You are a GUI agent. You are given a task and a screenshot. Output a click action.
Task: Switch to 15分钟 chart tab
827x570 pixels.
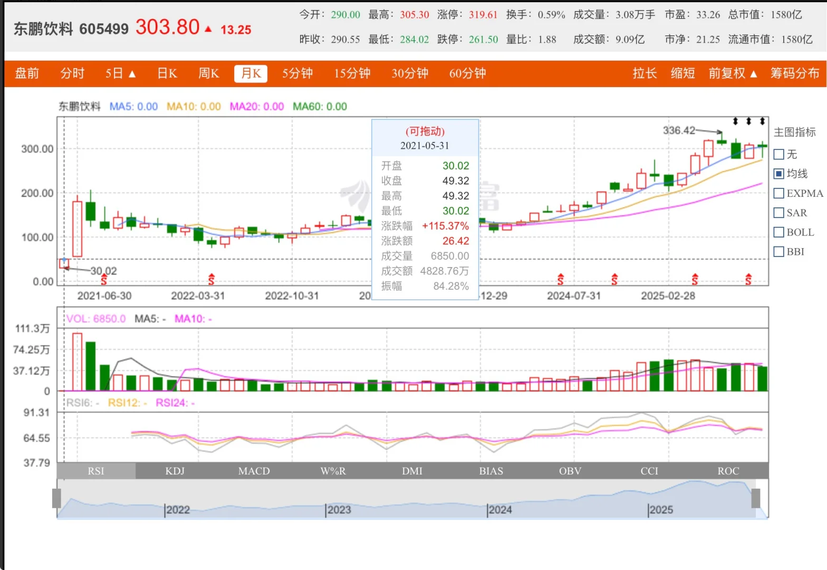pyautogui.click(x=352, y=73)
